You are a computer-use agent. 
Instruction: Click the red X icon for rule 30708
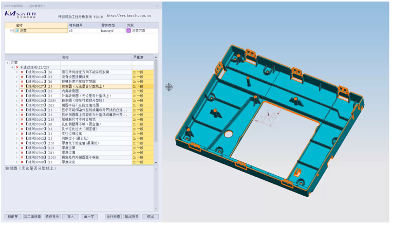pyautogui.click(x=22, y=162)
